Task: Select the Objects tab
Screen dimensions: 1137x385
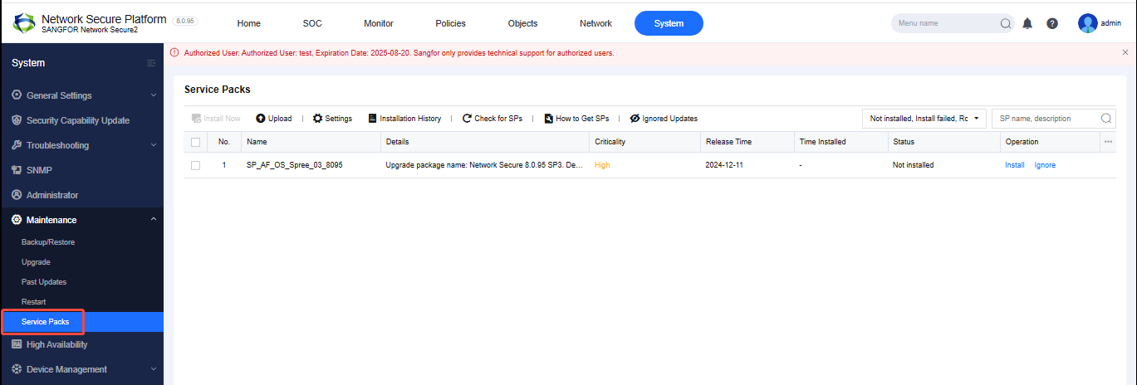Action: 523,23
